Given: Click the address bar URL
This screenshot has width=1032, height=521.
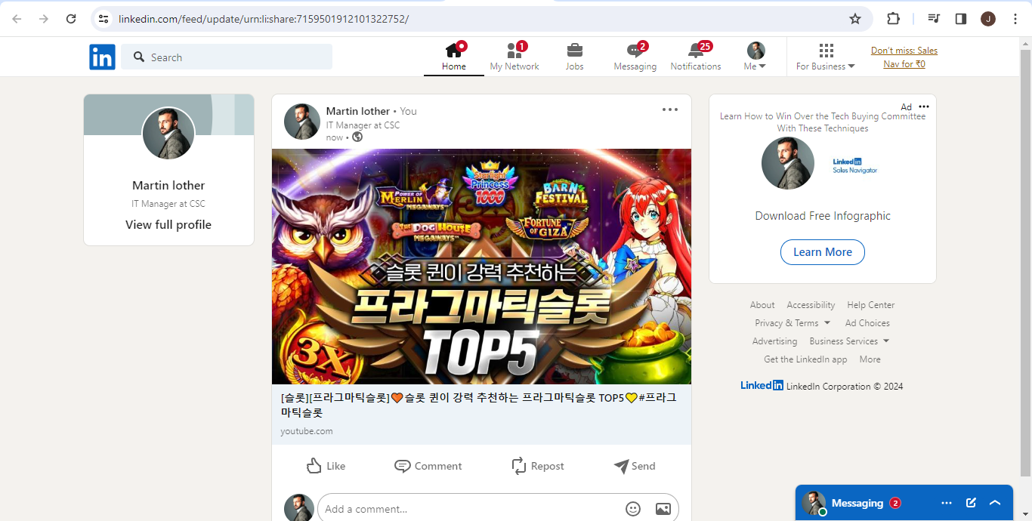Looking at the screenshot, I should pyautogui.click(x=264, y=19).
